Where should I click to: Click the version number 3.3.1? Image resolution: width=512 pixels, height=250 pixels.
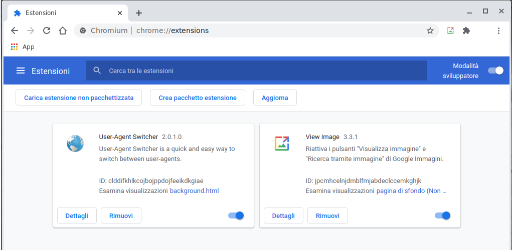[x=351, y=136]
